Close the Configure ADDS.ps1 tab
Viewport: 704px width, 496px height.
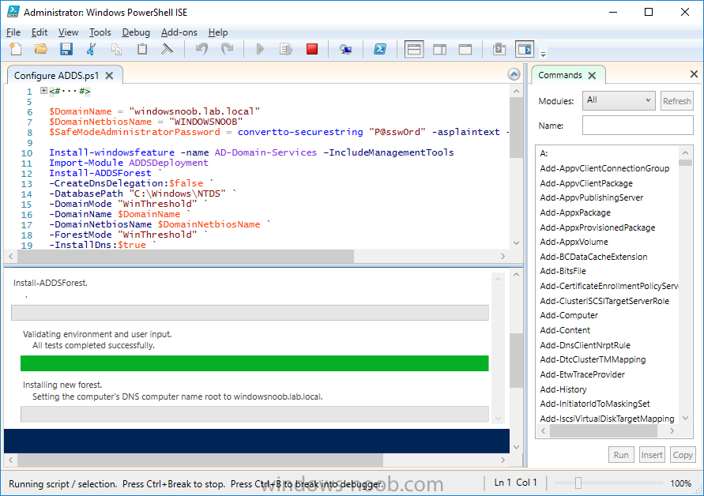[109, 75]
